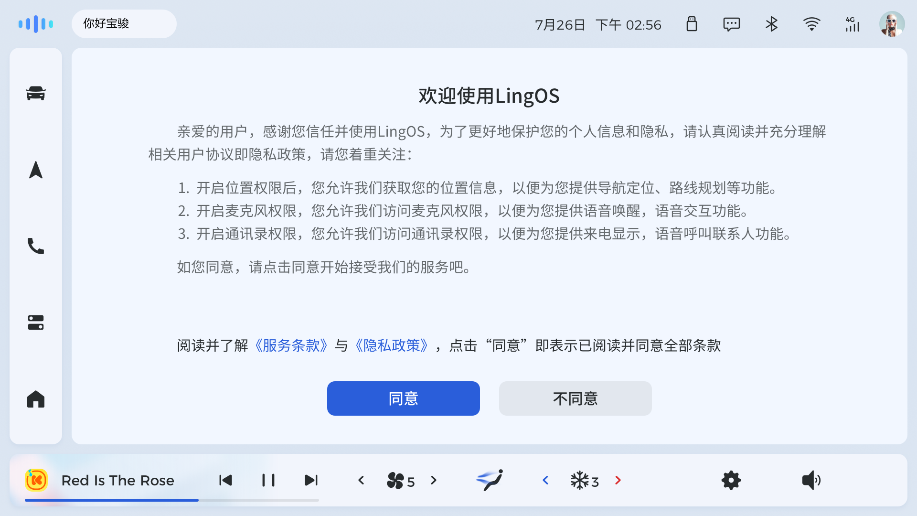Screen dimensions: 917x516
Task: Click the date and time display
Action: pyautogui.click(x=598, y=25)
